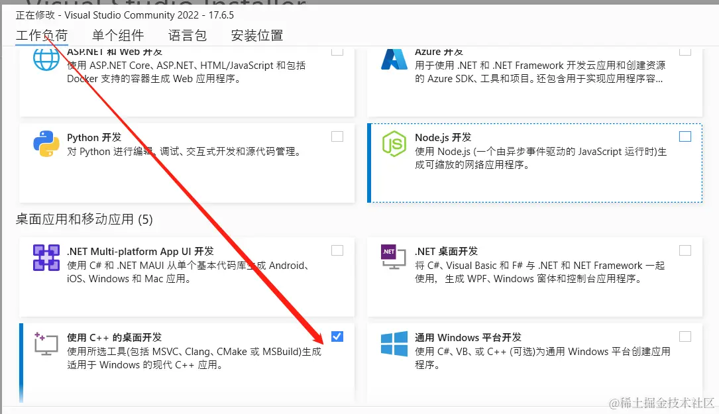Open the 语言包 tab

pos(188,36)
